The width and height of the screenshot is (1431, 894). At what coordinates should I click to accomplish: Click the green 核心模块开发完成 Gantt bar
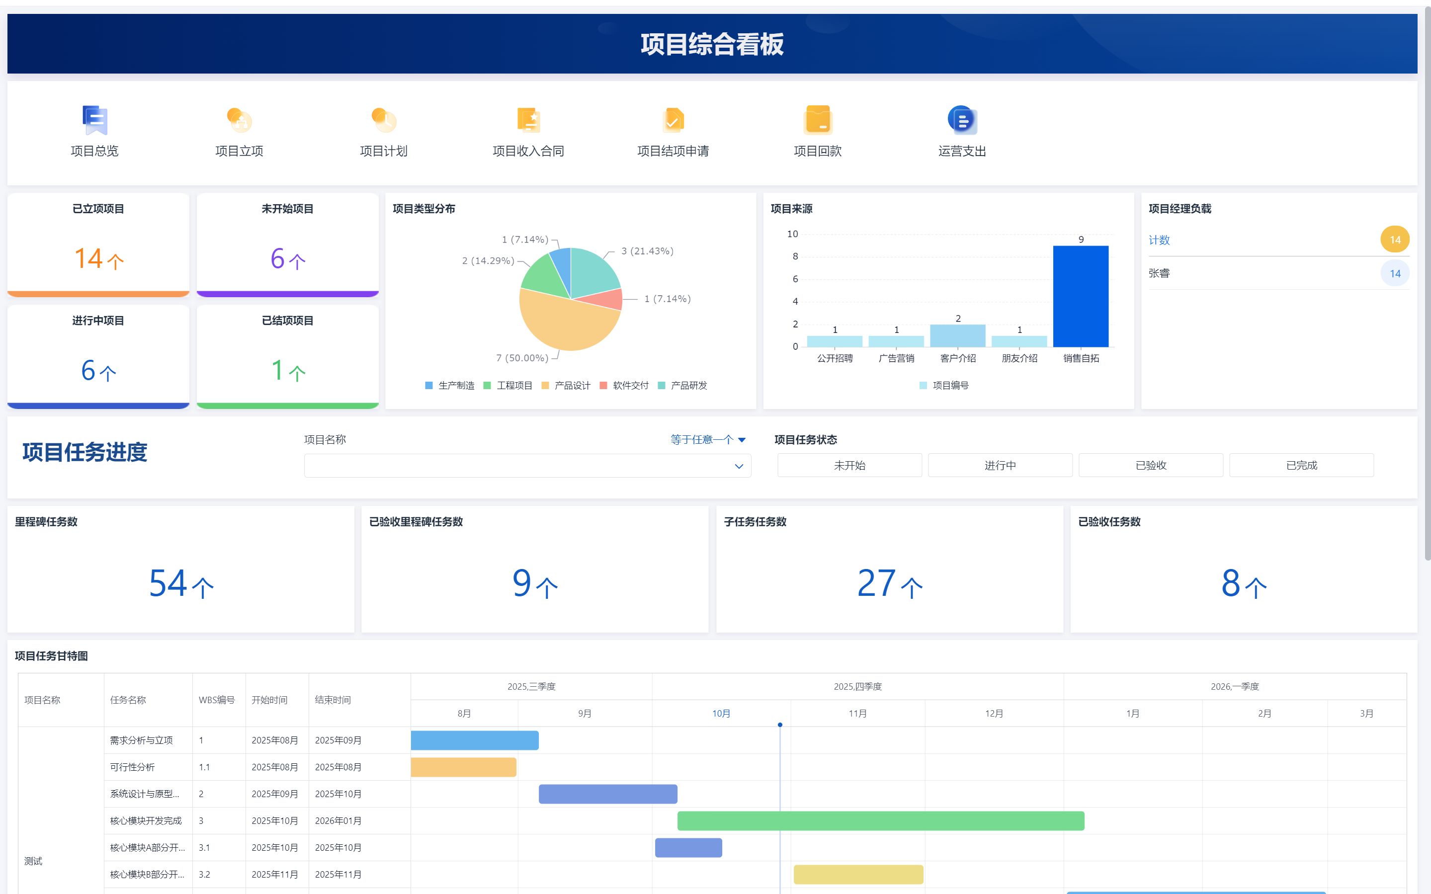pos(880,820)
